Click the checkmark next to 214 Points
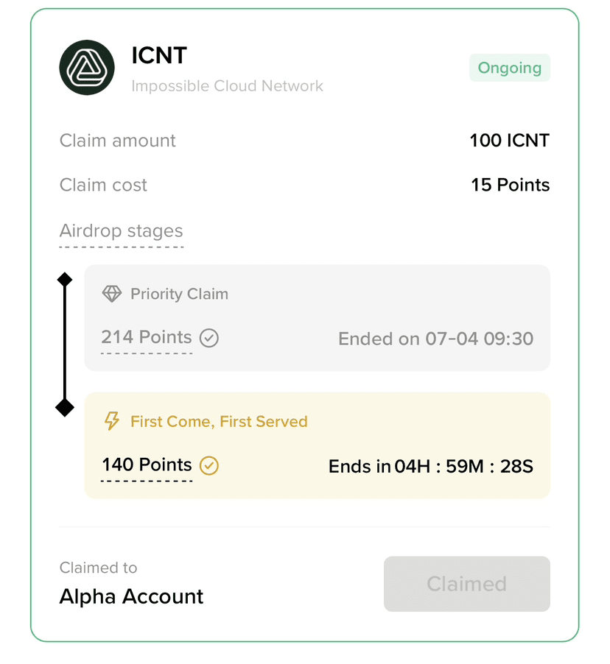 click(209, 338)
